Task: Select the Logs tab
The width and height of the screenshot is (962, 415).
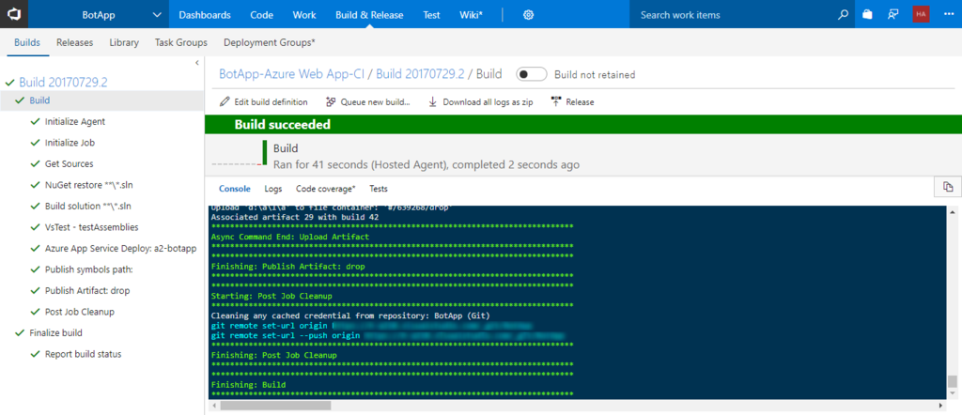Action: pyautogui.click(x=273, y=189)
